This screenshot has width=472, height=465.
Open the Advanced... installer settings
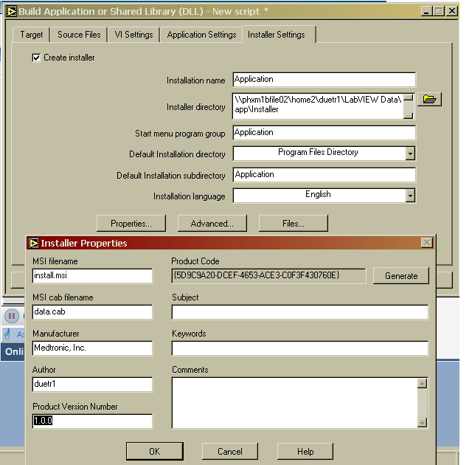[212, 224]
